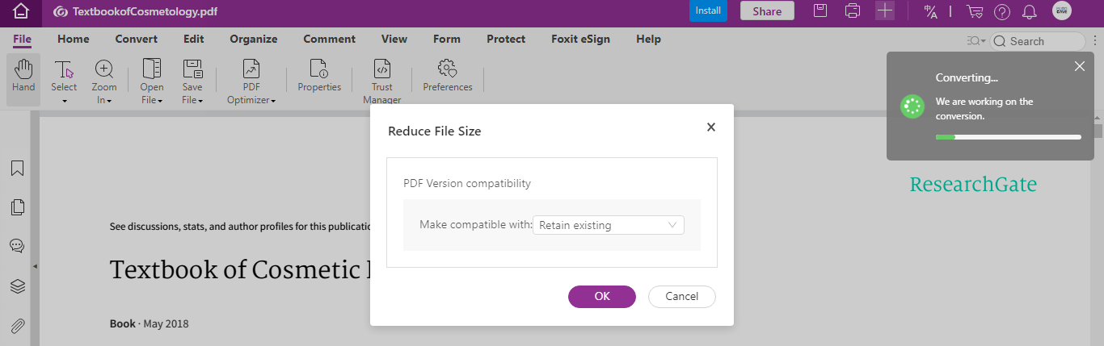
Task: Expand the Make compatible with dropdown
Action: click(x=609, y=225)
